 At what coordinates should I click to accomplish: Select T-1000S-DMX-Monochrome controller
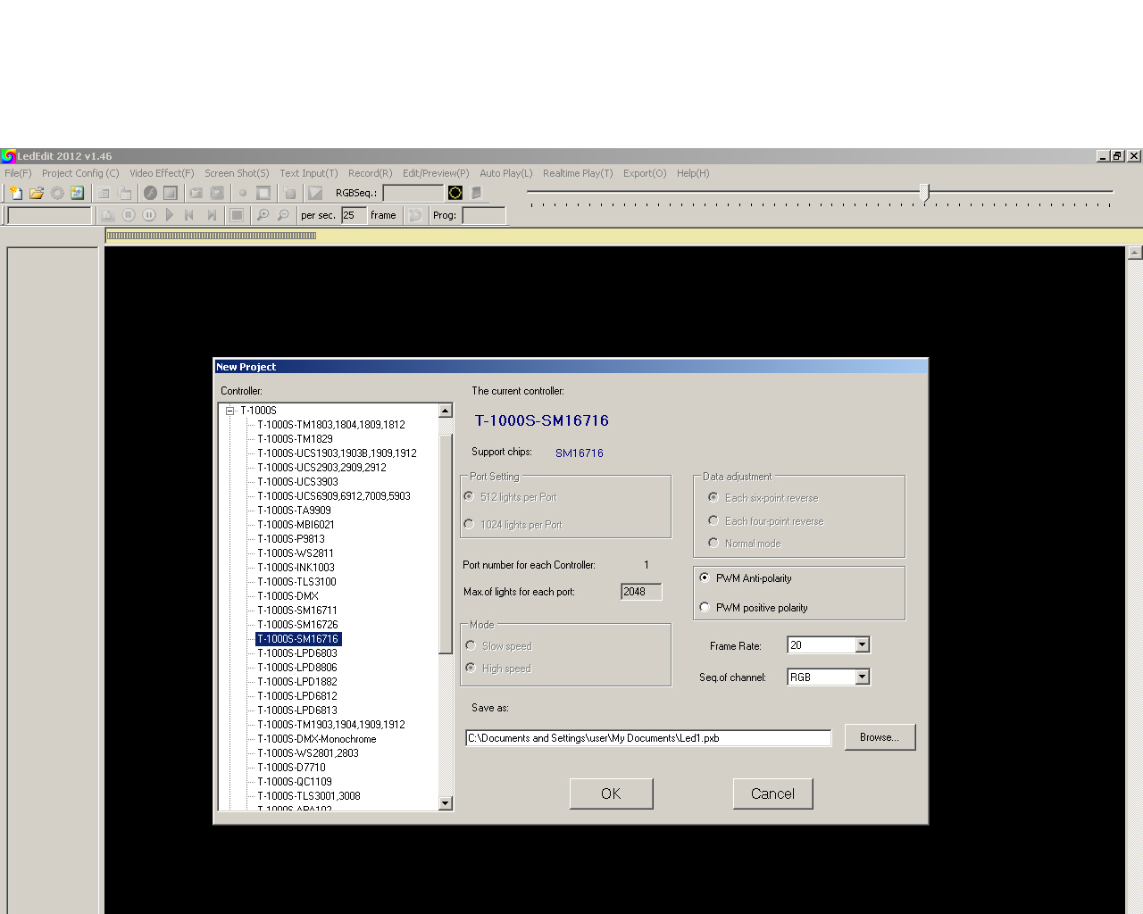point(317,739)
